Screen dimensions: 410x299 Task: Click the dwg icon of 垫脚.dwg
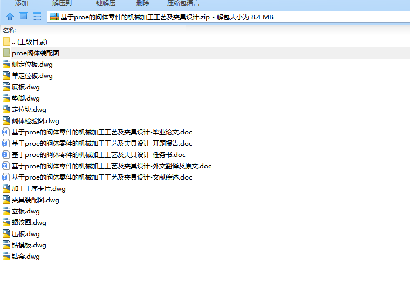[6, 98]
